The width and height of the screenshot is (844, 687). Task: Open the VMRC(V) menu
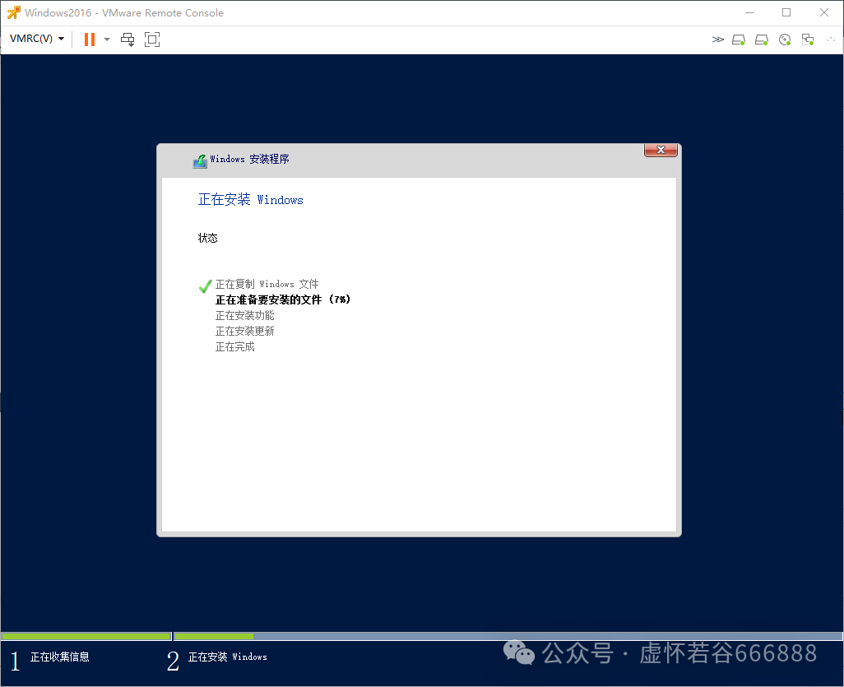tap(36, 39)
